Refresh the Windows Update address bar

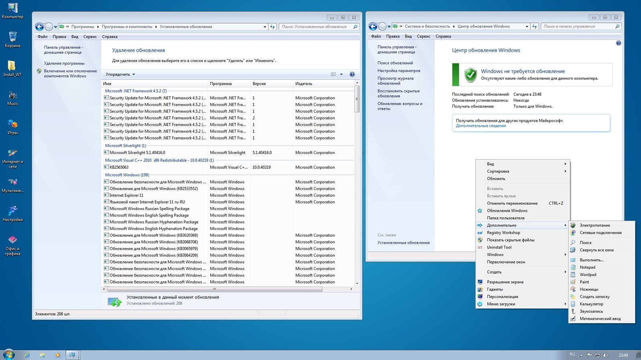click(x=534, y=26)
